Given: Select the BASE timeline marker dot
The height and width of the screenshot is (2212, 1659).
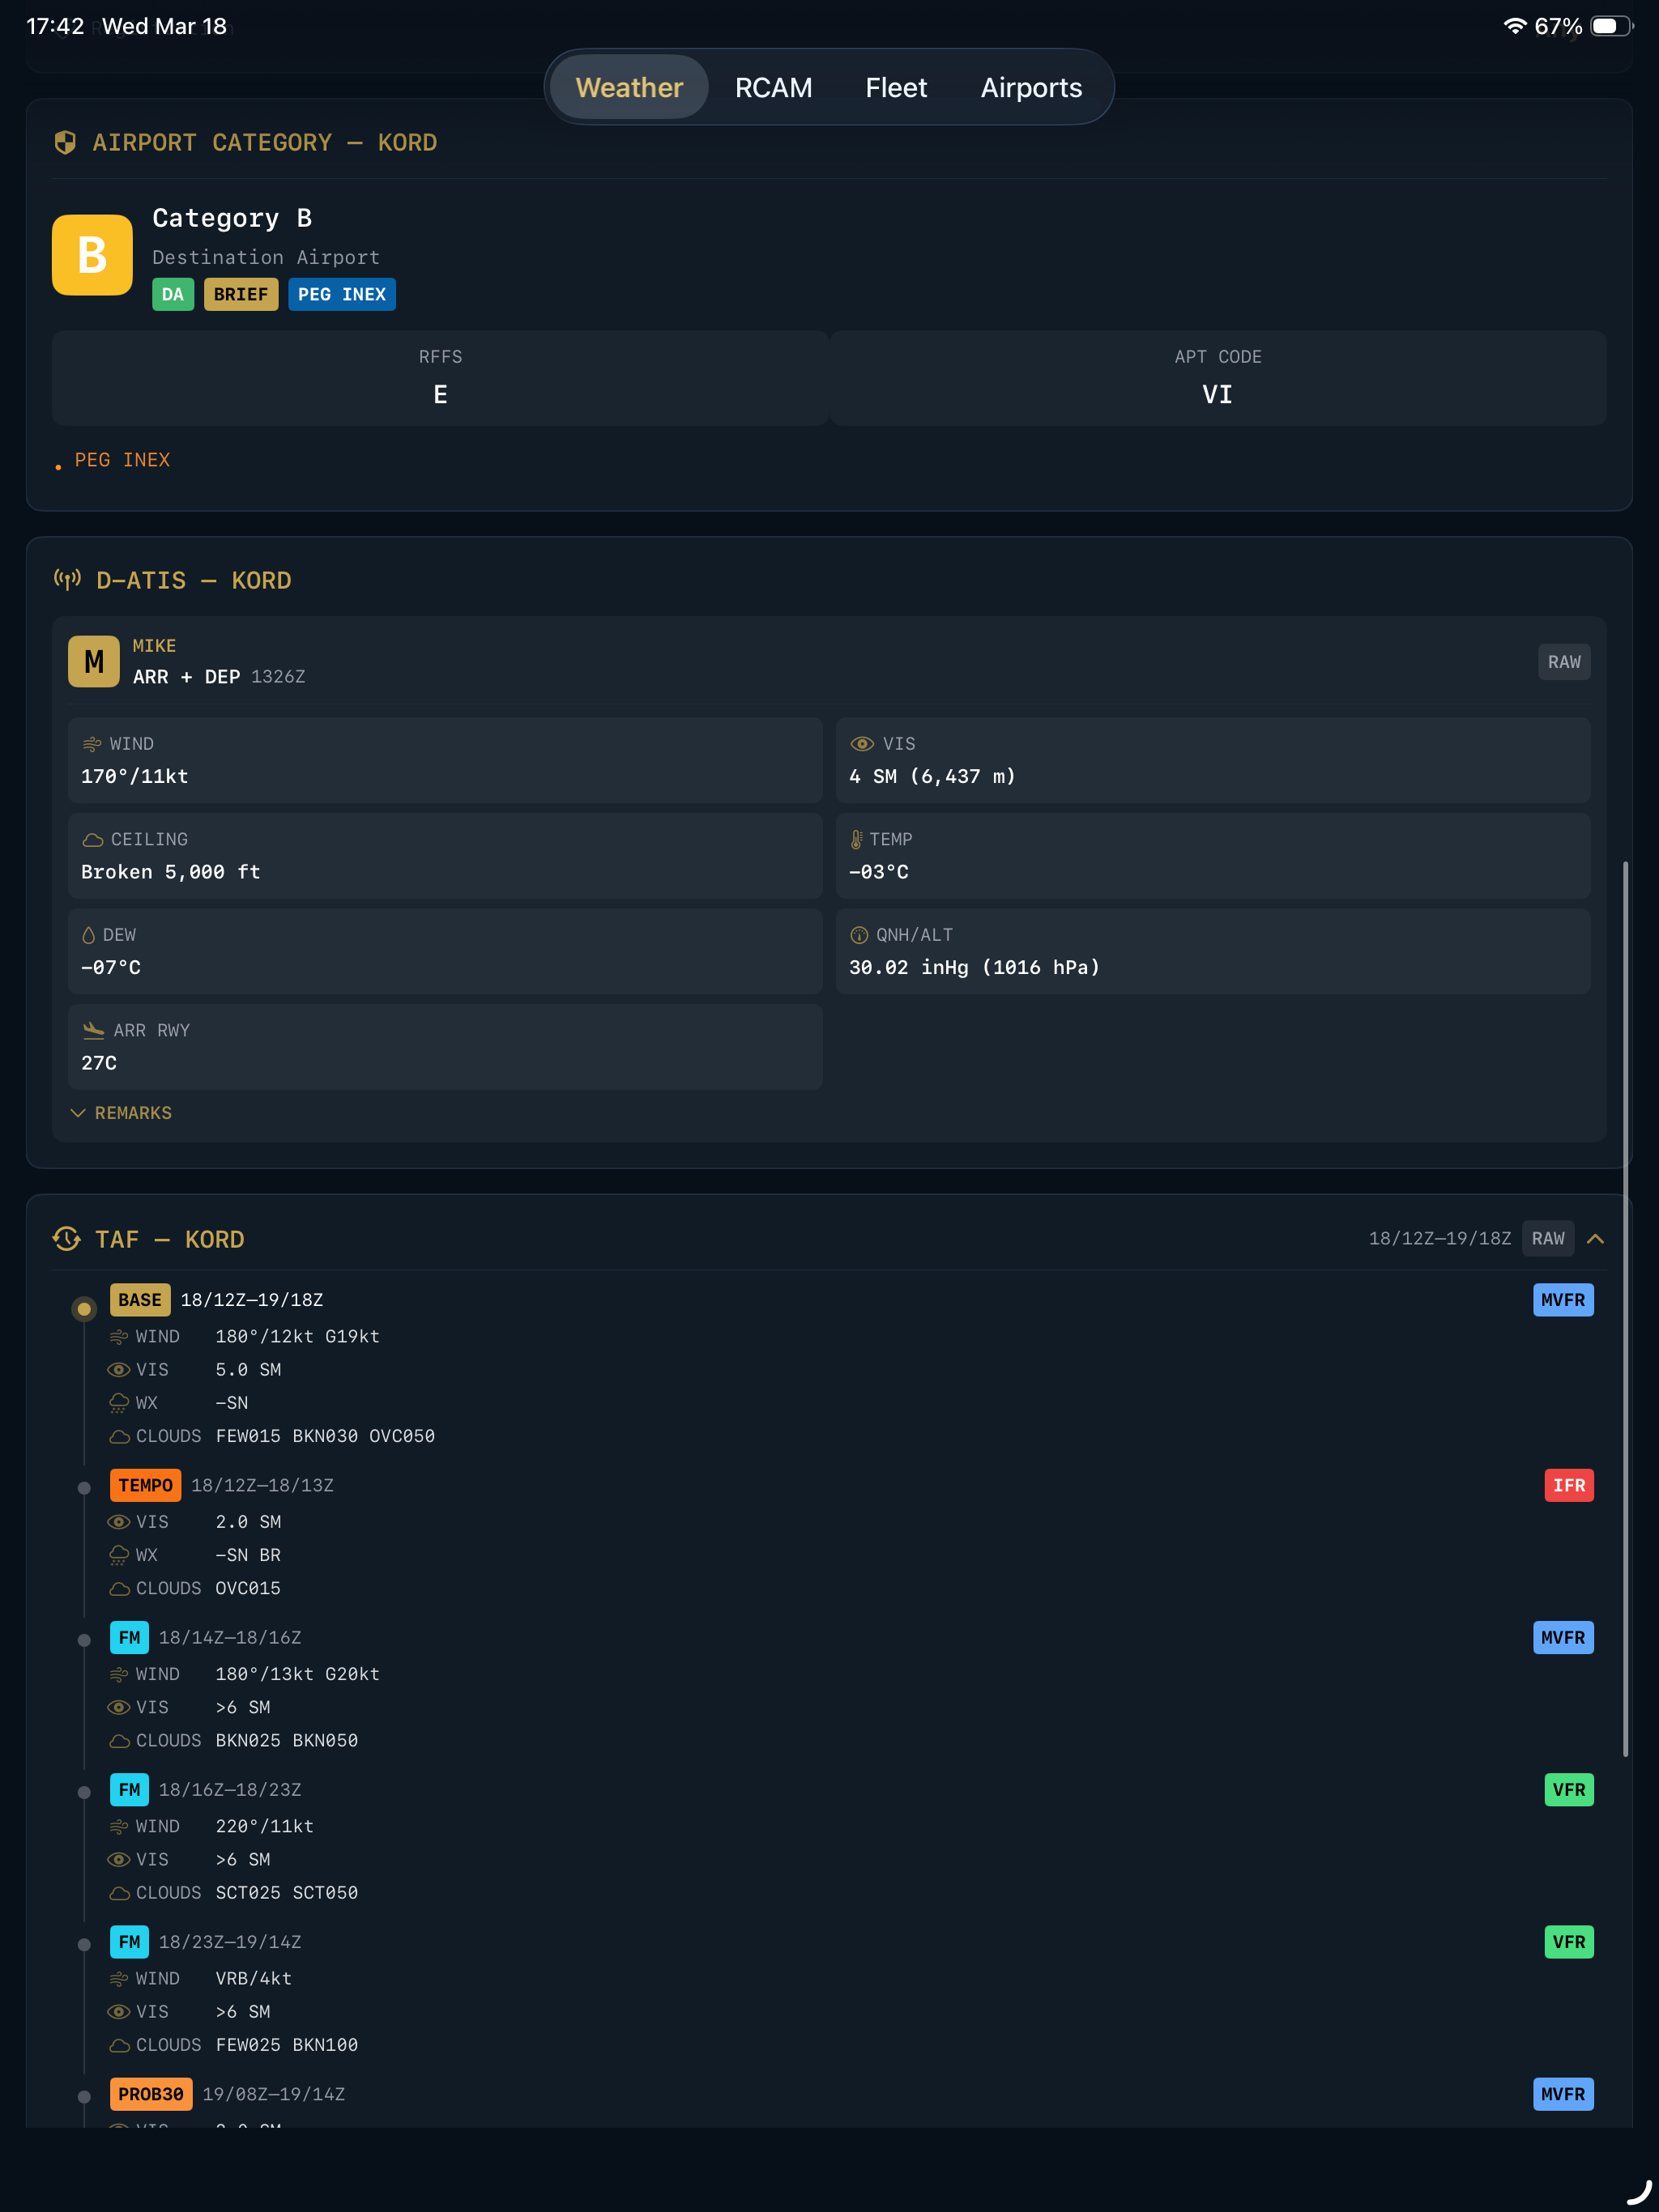Looking at the screenshot, I should [x=84, y=1308].
